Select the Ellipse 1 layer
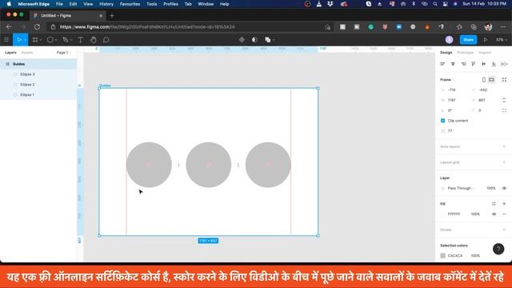The image size is (512, 288). coord(38,94)
